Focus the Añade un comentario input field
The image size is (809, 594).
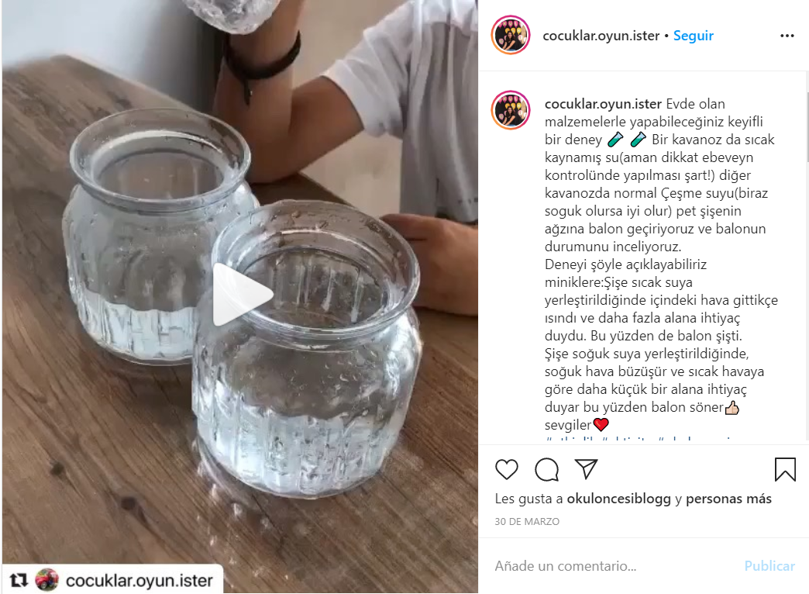614,566
